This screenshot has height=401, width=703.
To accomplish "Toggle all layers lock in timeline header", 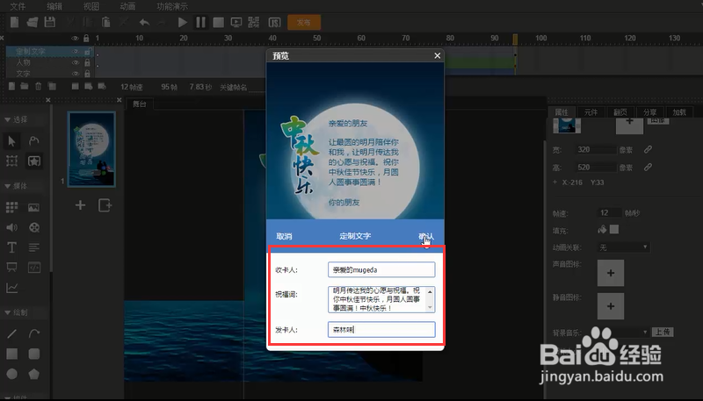I will (86, 39).
